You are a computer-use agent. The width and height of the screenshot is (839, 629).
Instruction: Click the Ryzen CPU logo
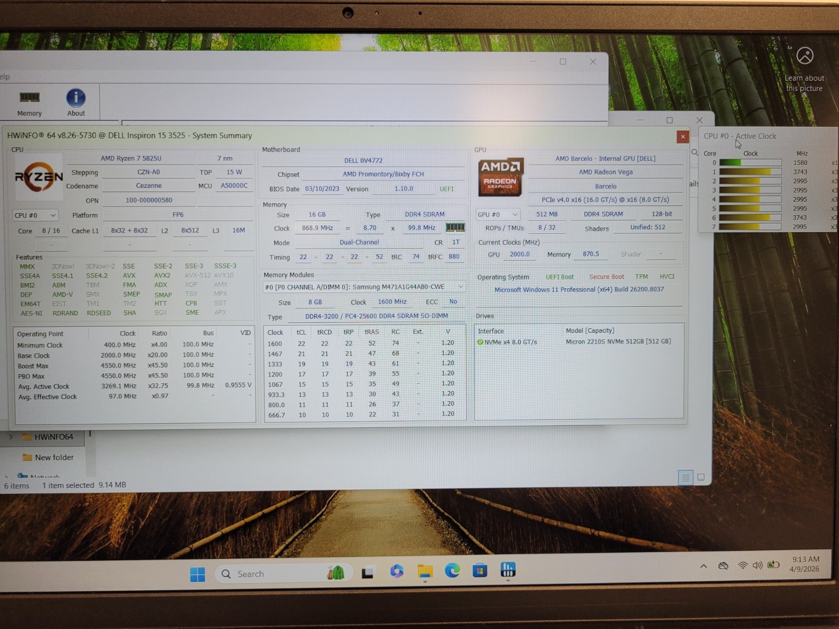click(39, 178)
